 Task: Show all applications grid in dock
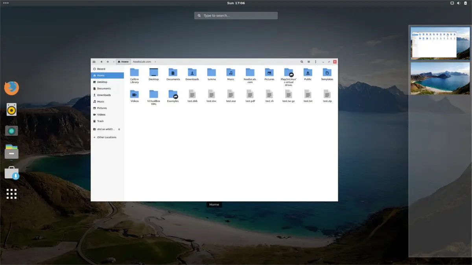pos(11,194)
